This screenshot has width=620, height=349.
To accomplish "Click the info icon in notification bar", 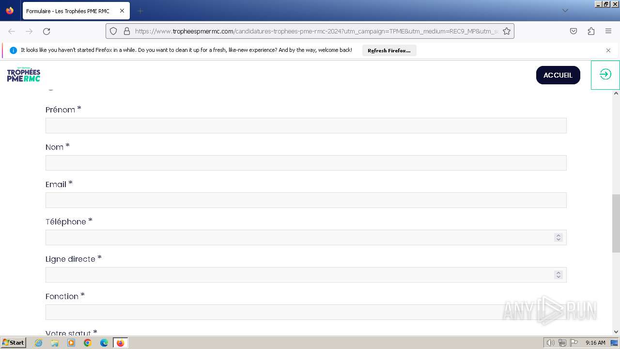I will point(13,50).
